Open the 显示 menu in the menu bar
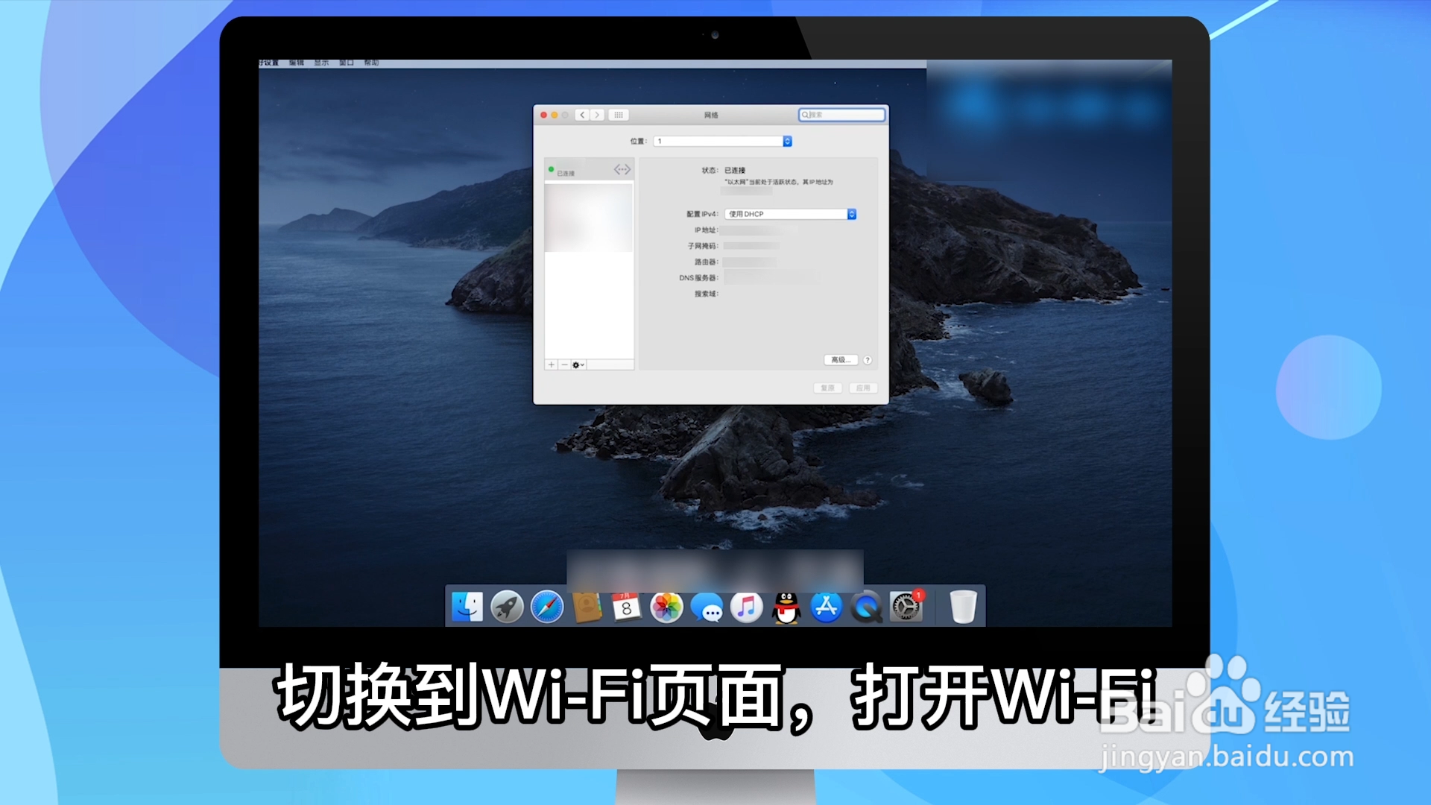1431x805 pixels. pyautogui.click(x=320, y=63)
